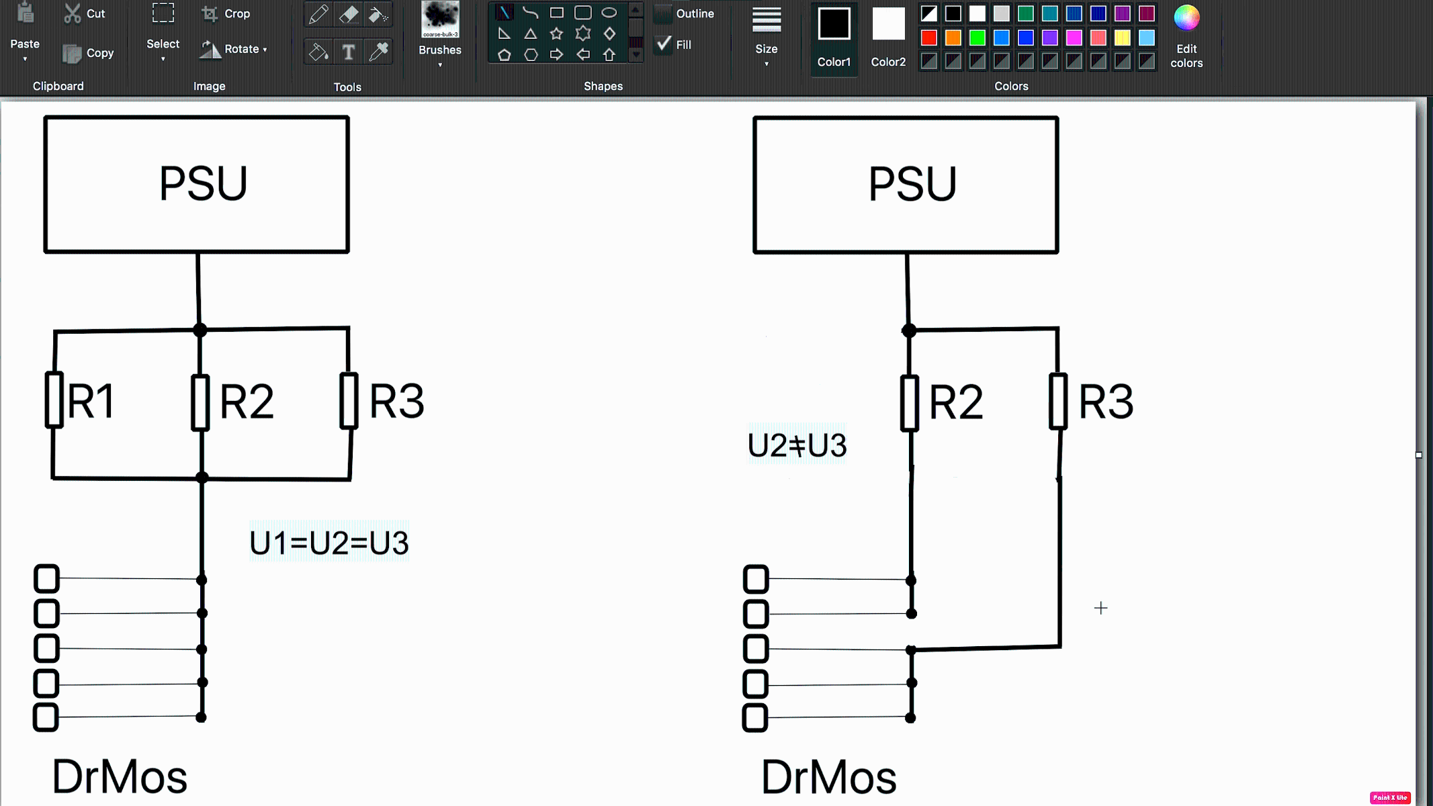Viewport: 1433px width, 806px height.
Task: Expand the Select dropdown arrow
Action: (163, 59)
